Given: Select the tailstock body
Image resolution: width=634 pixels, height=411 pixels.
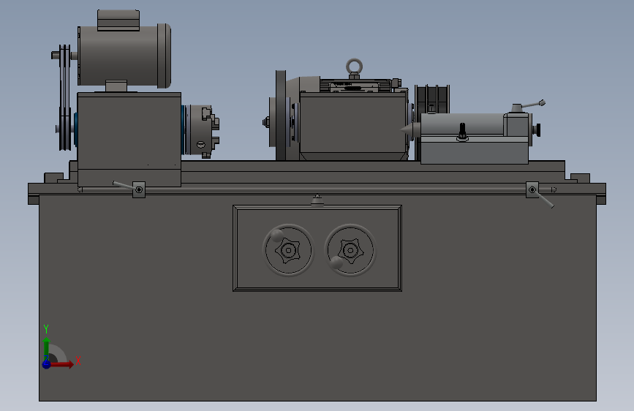Looking at the screenshot, I should click(475, 138).
